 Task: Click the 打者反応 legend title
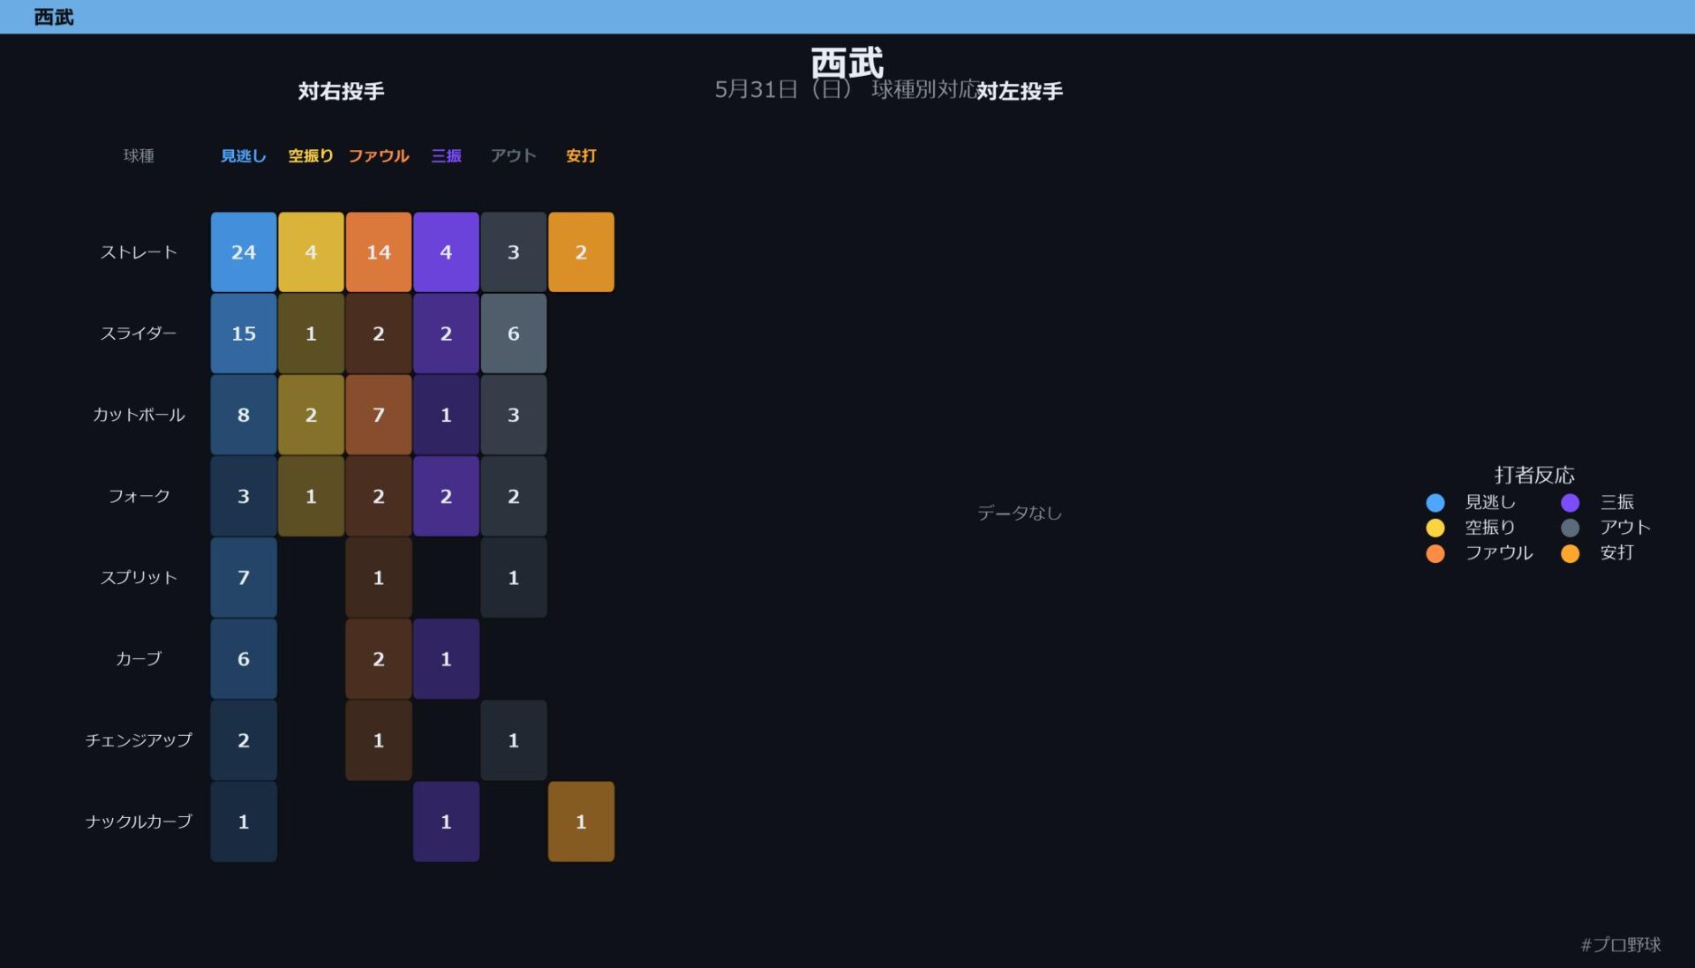pos(1534,475)
